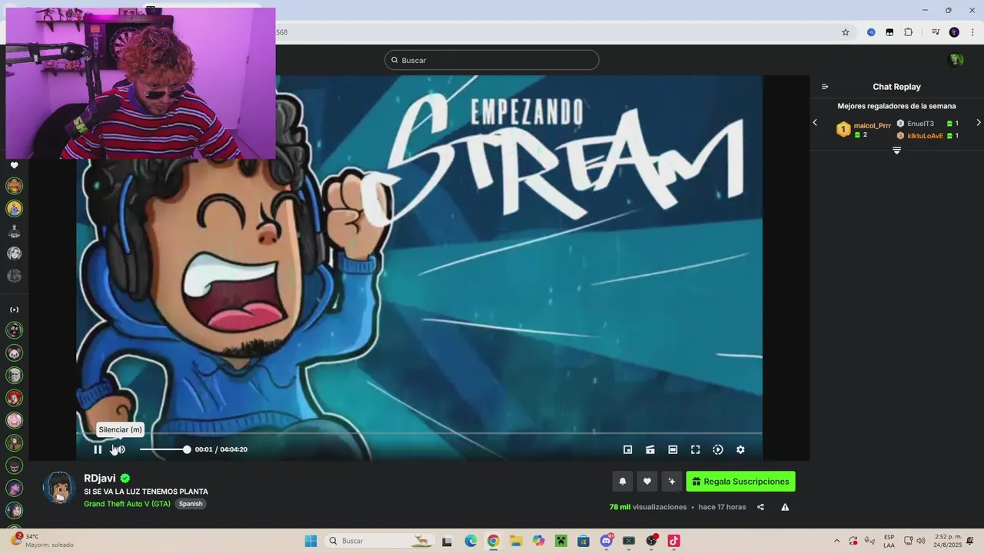Viewport: 984px width, 553px height.
Task: Click Mejores regaladores de la semana heading
Action: tap(896, 106)
